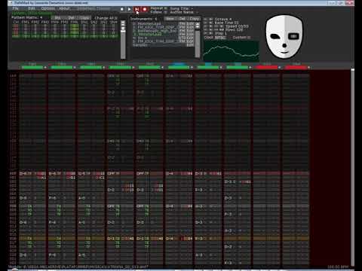Select instrument 0 MonsterLead

click(x=155, y=24)
